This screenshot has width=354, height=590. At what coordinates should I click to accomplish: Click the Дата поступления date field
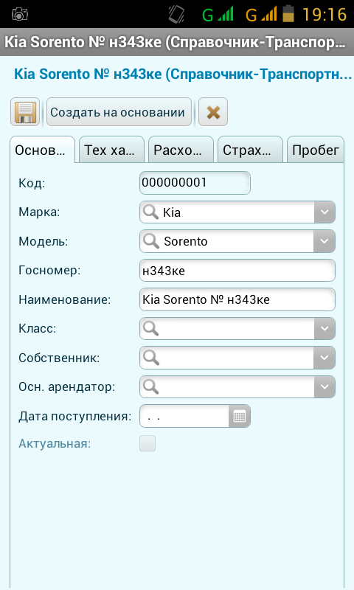(184, 416)
